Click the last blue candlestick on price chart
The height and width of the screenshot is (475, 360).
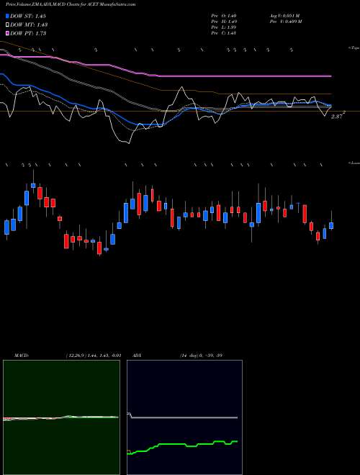331,225
